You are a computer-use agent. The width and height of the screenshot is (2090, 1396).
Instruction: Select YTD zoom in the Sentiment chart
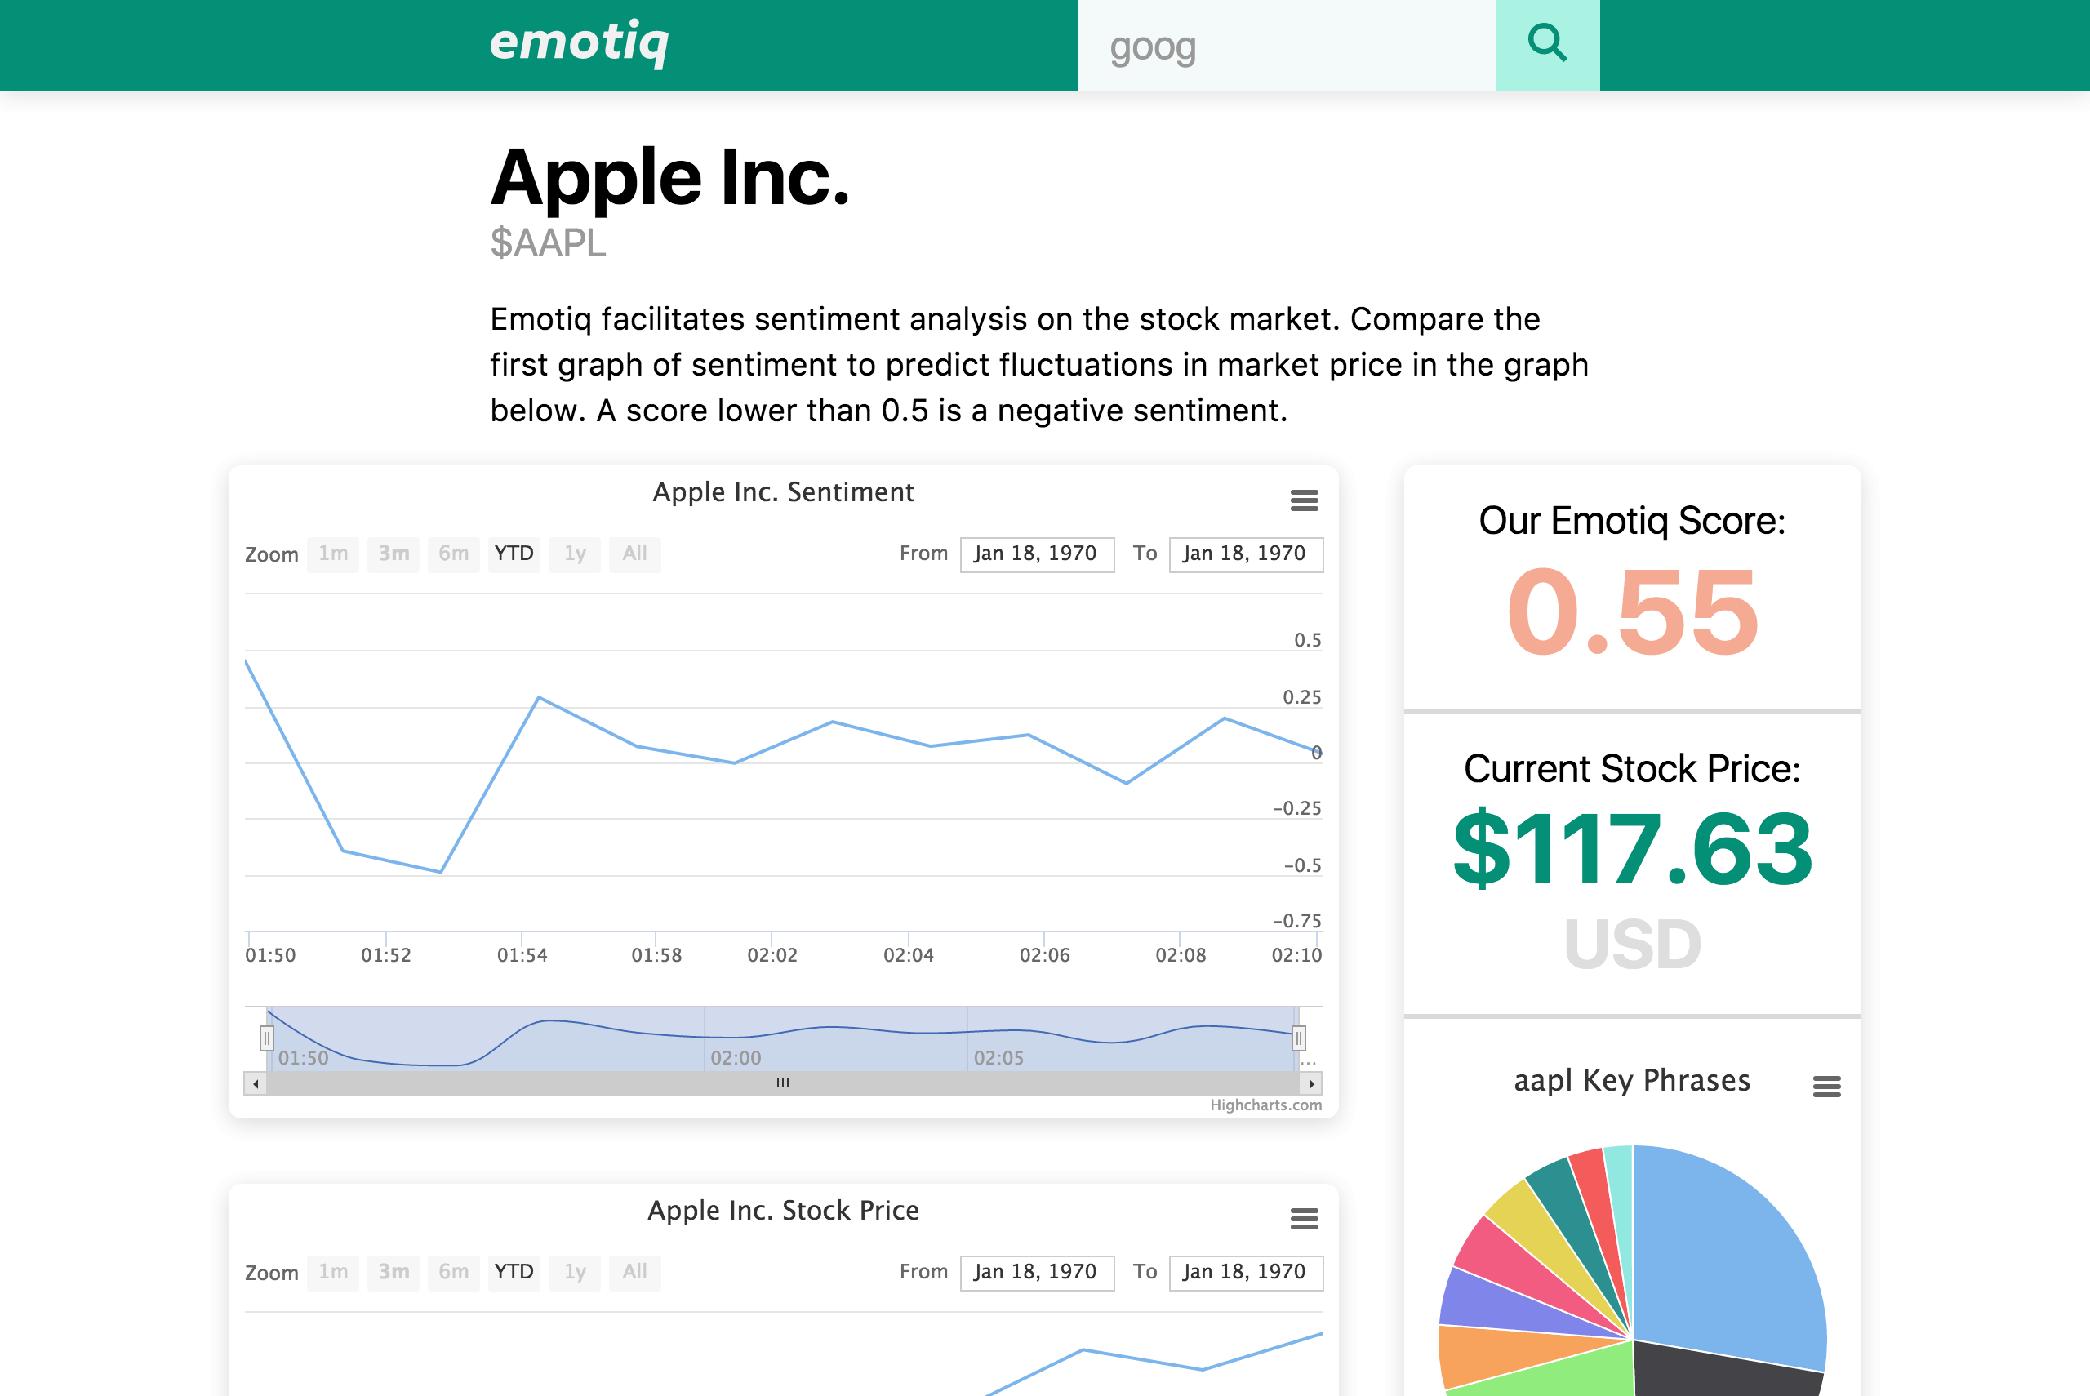[514, 554]
